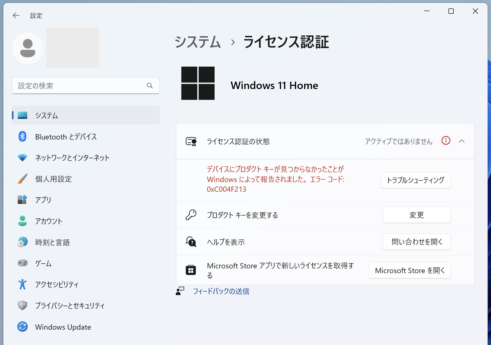Click the search magnifier icon
Image resolution: width=491 pixels, height=345 pixels.
(x=150, y=86)
